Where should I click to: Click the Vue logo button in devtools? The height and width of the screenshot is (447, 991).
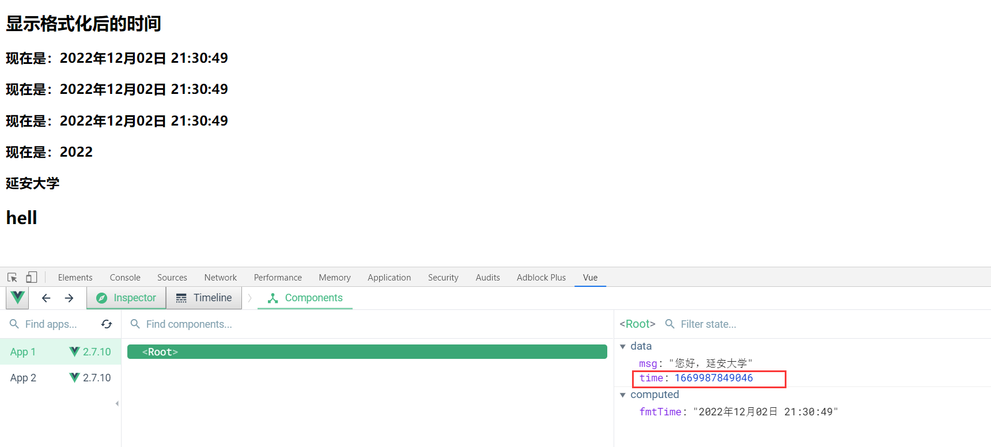pyautogui.click(x=17, y=298)
